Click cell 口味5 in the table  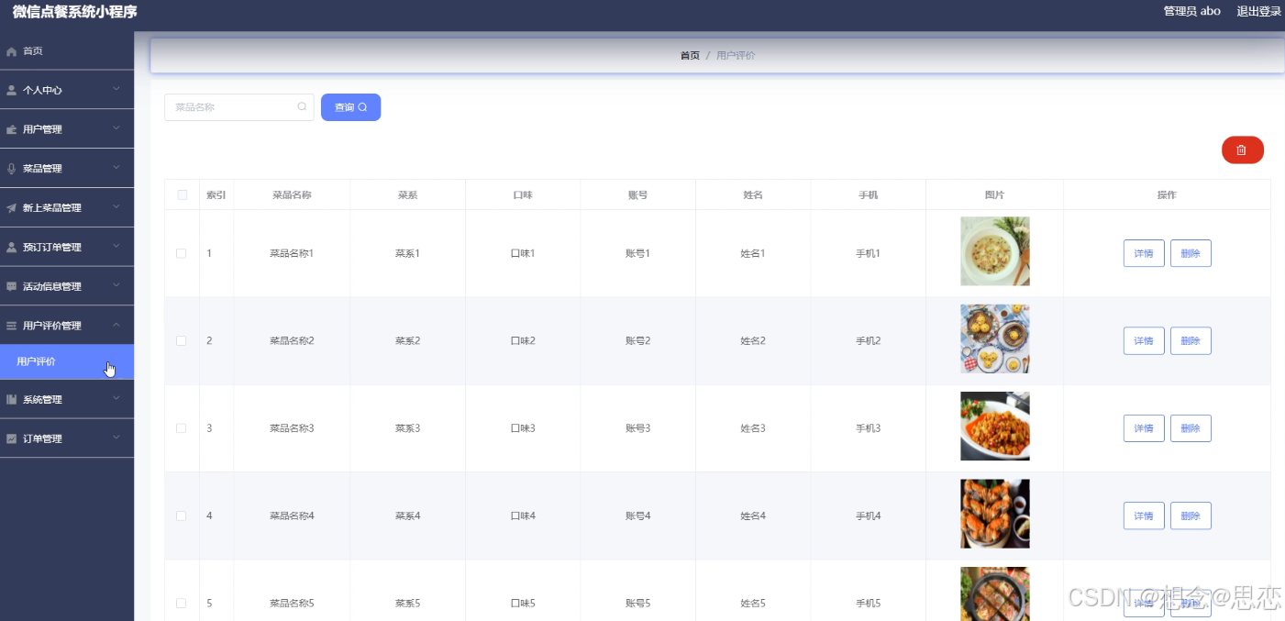pos(523,604)
